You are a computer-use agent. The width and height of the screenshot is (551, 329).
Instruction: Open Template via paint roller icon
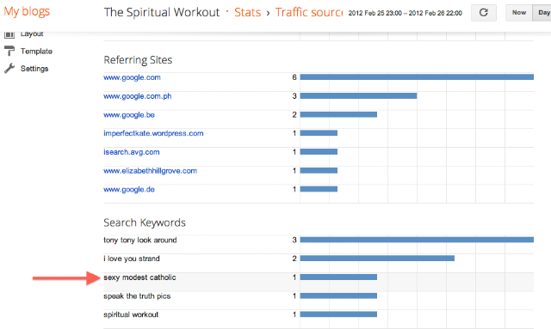9,52
